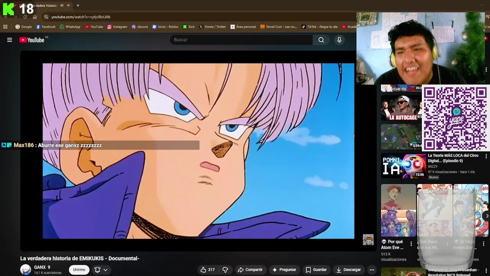Viewport: 490px width, 276px height.
Task: Click the search magnifier button
Action: [321, 40]
